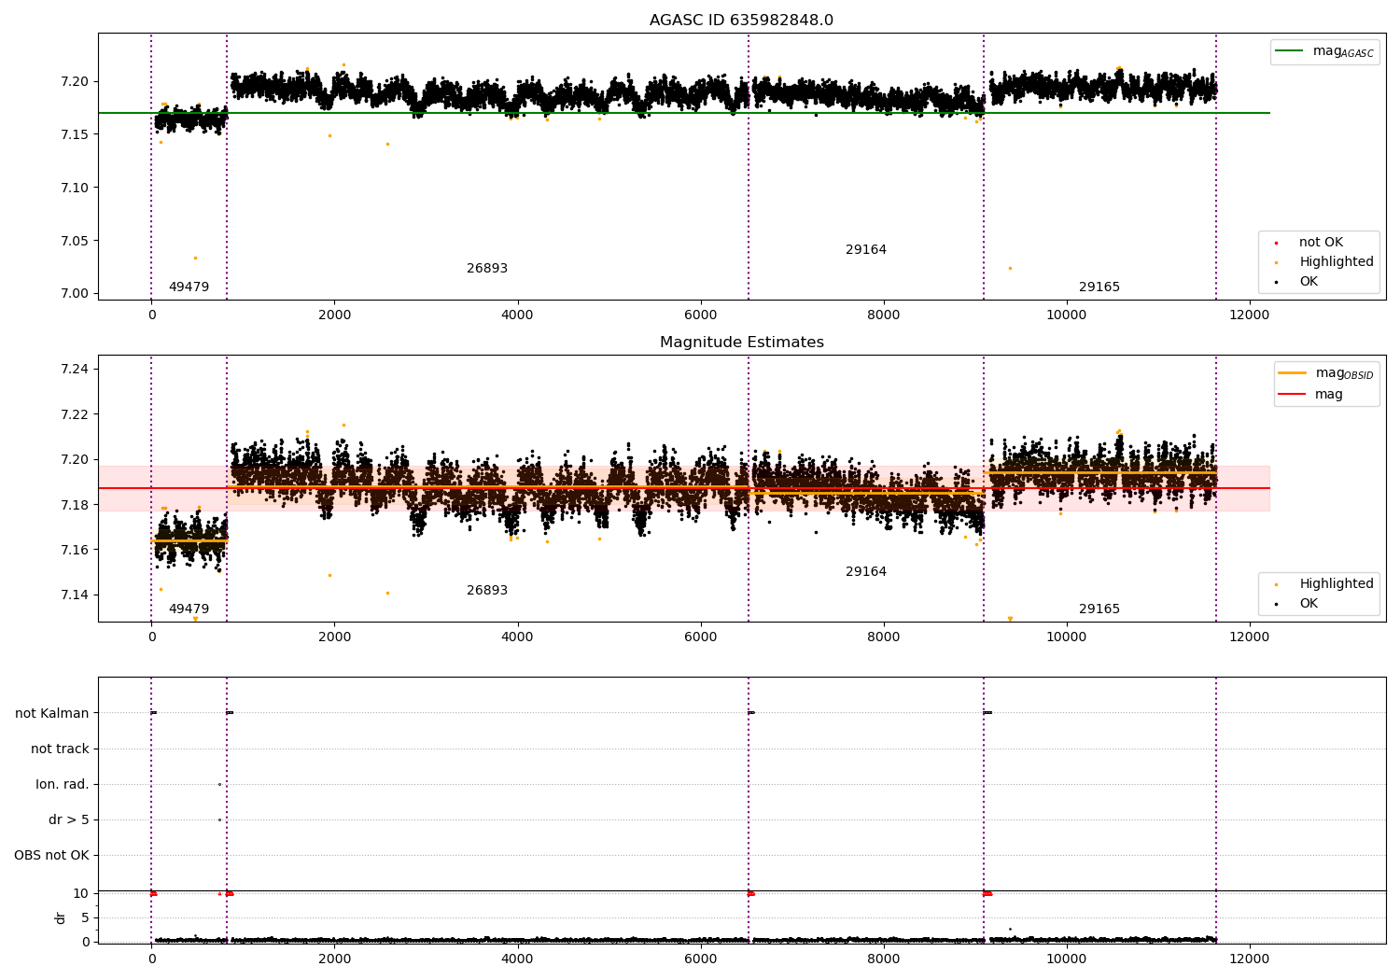This screenshot has height=980, width=1400.
Task: Select the mag OBSID legend entry
Action: (x=1325, y=373)
